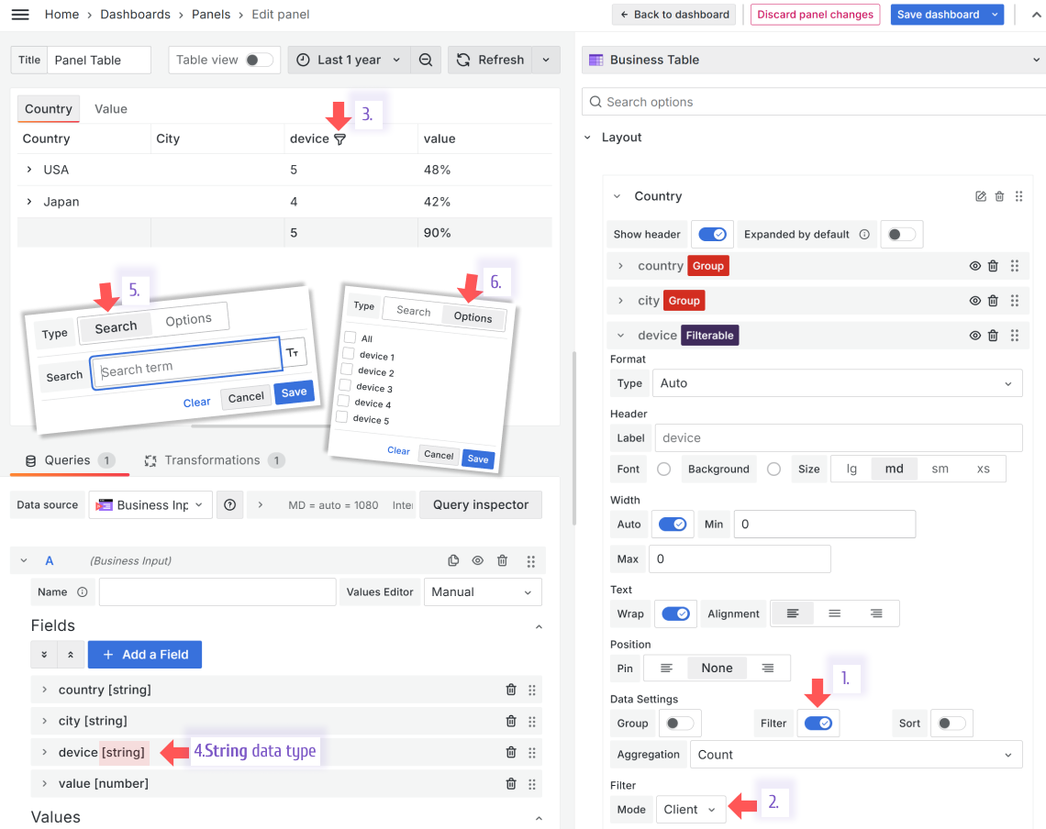
Task: Click the Refresh icon in the toolbar
Action: click(x=462, y=59)
